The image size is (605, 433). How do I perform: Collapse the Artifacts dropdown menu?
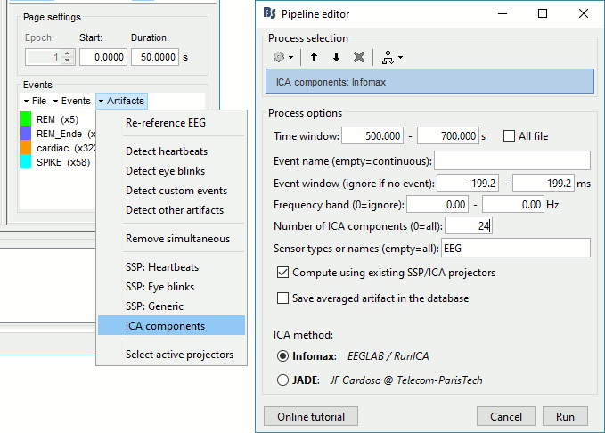[x=120, y=101]
